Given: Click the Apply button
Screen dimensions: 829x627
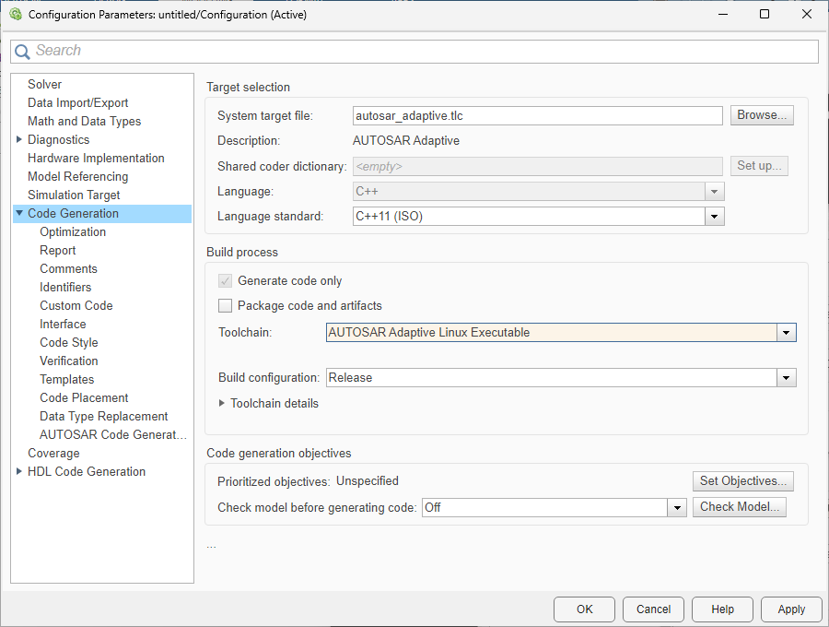Looking at the screenshot, I should pos(790,609).
